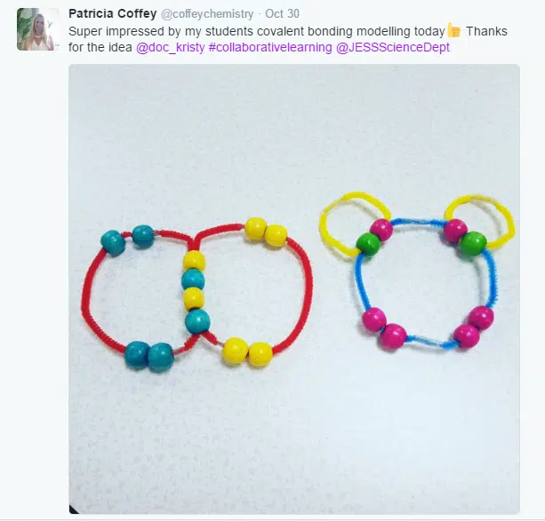Visit the @JESSScienceDept mention
Image resolution: width=545 pixels, height=521 pixels.
(x=393, y=47)
